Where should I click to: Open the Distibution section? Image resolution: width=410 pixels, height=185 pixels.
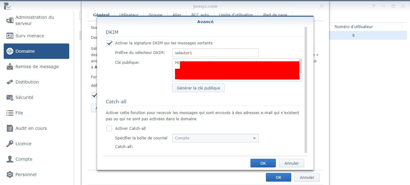[36, 82]
